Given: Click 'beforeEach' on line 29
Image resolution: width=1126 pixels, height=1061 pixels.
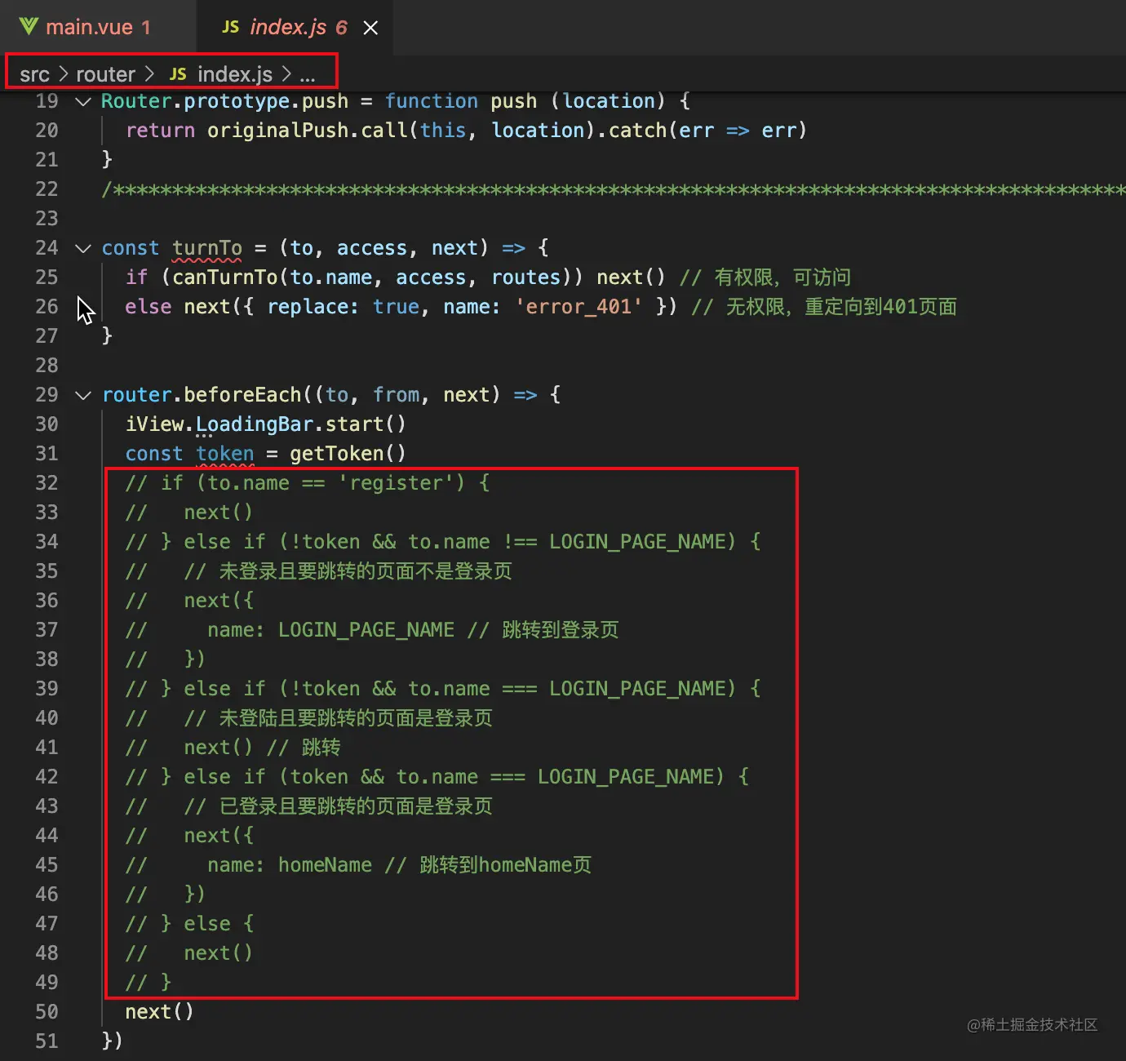Looking at the screenshot, I should (x=242, y=395).
